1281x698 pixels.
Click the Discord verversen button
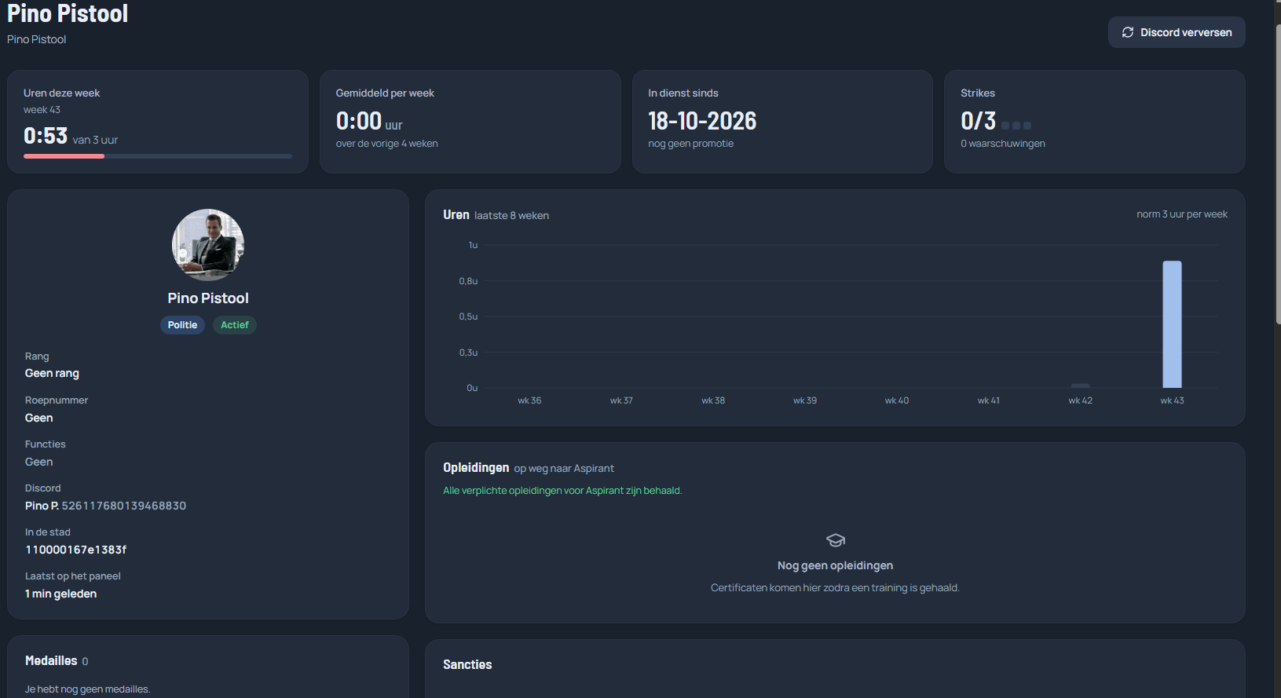pyautogui.click(x=1177, y=32)
